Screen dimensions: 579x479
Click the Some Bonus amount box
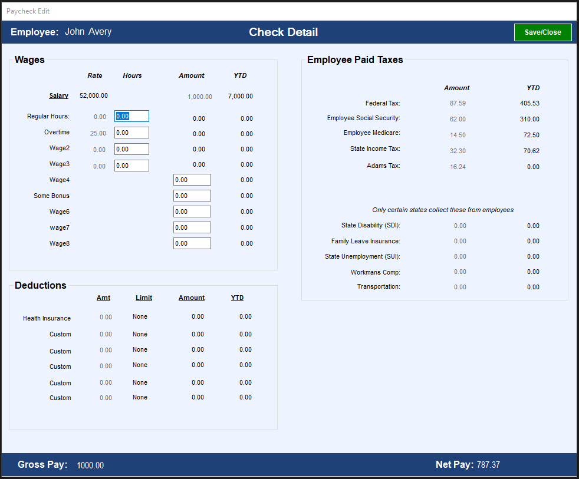tap(192, 195)
